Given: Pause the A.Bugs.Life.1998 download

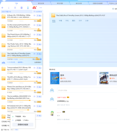Looking at the screenshot, I should pyautogui.click(x=34, y=16).
